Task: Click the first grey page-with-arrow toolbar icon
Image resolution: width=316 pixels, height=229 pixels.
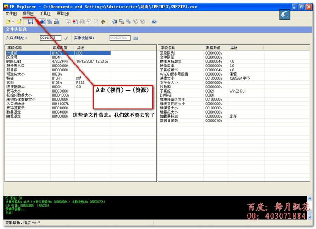Action: coord(68,22)
